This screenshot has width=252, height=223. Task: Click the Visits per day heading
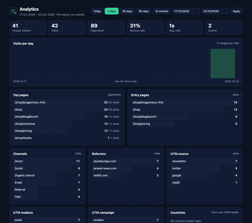click(23, 44)
